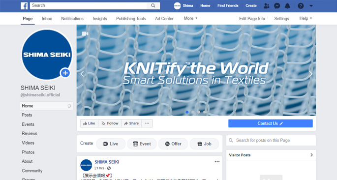Open the notifications bell icon

click(287, 6)
